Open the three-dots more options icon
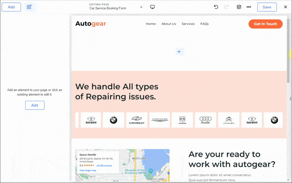292x183 pixels. click(249, 7)
